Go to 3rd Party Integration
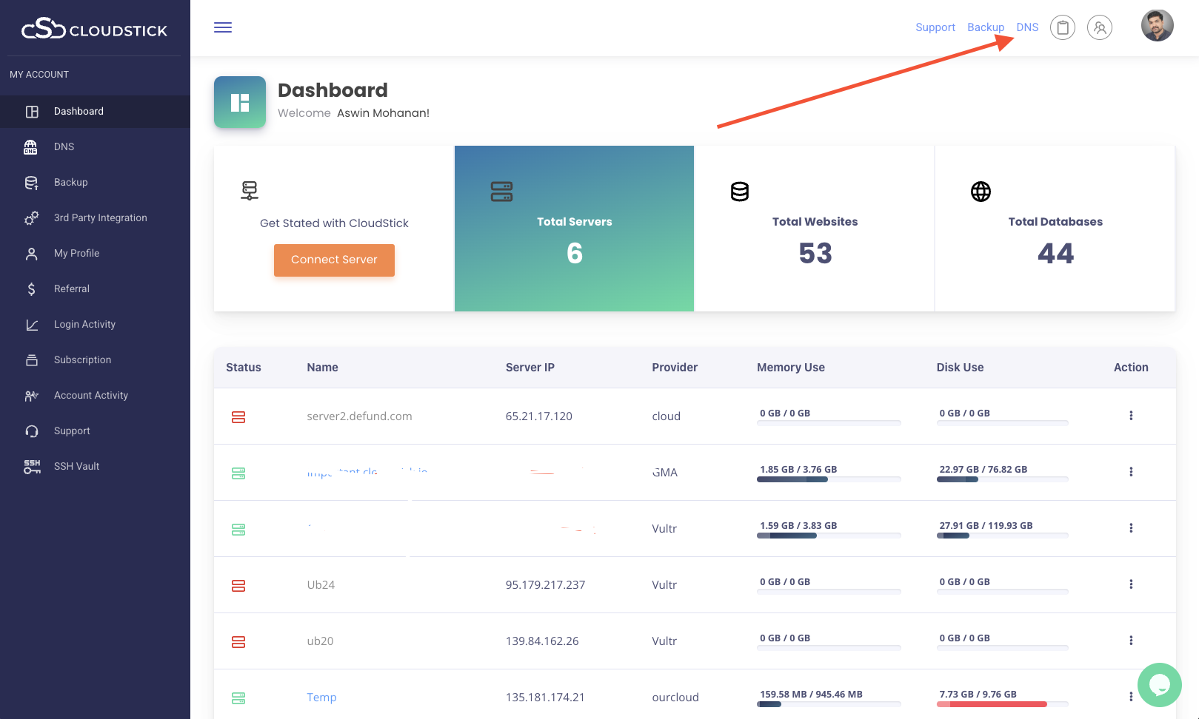1199x719 pixels. [x=100, y=218]
